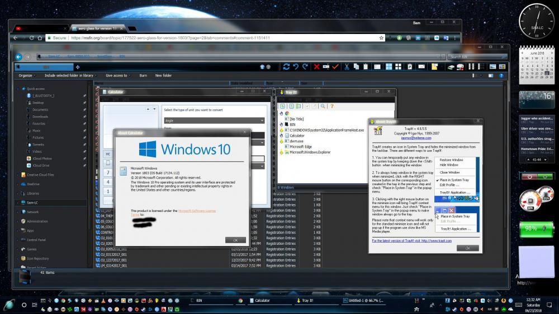
Task: Toggle the bookmark star in Chrome address bar
Action: 381,38
